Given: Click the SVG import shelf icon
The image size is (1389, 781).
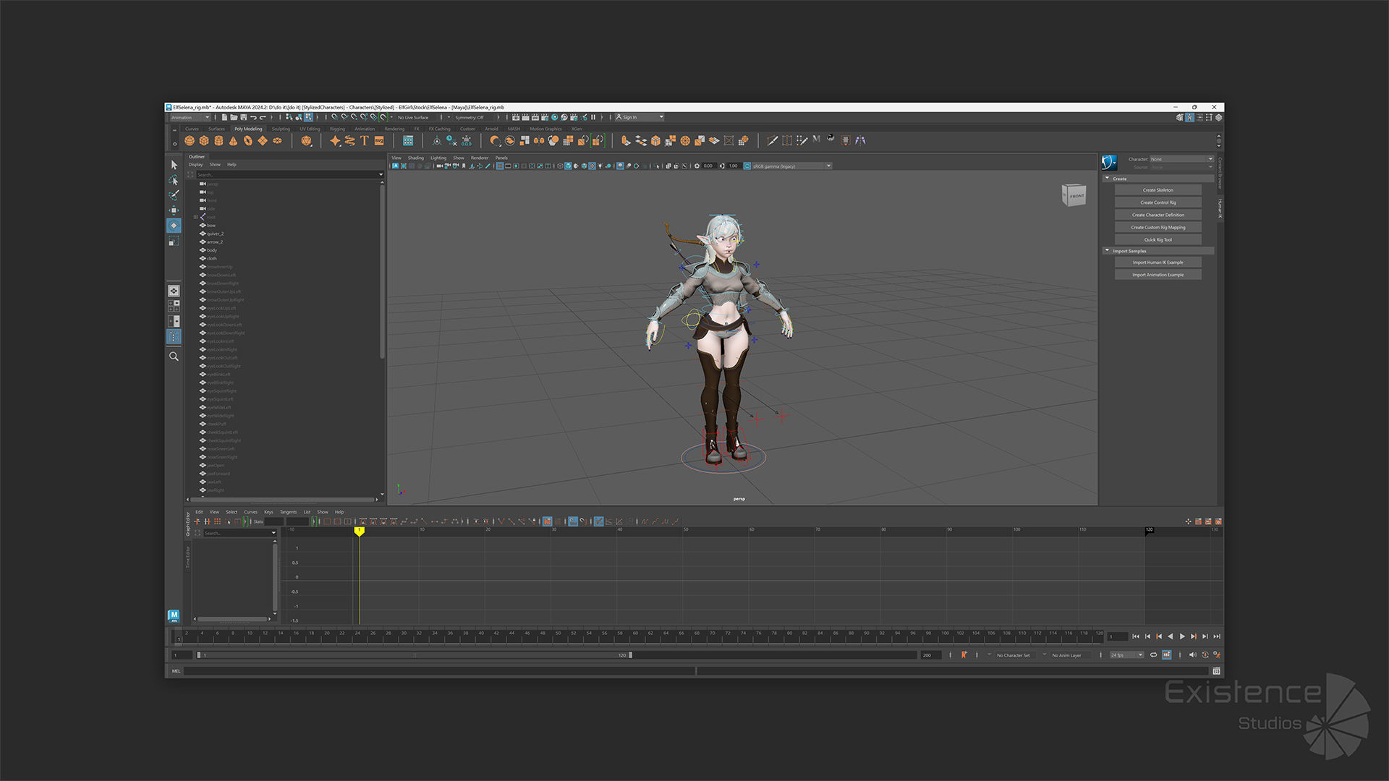Looking at the screenshot, I should tap(379, 141).
